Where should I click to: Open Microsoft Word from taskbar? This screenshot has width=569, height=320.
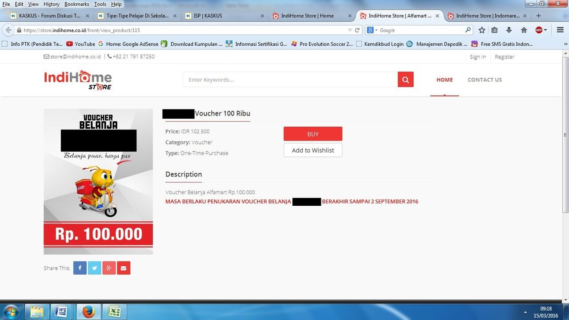pos(61,312)
